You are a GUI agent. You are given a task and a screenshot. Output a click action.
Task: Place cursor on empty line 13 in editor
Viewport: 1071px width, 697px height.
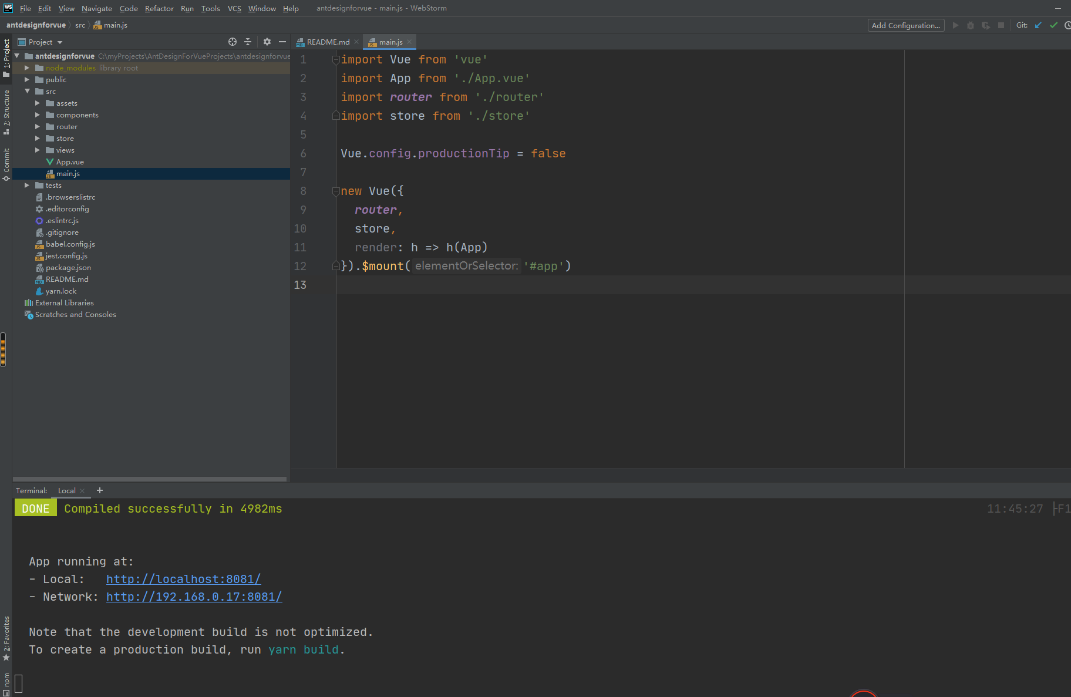coord(703,285)
